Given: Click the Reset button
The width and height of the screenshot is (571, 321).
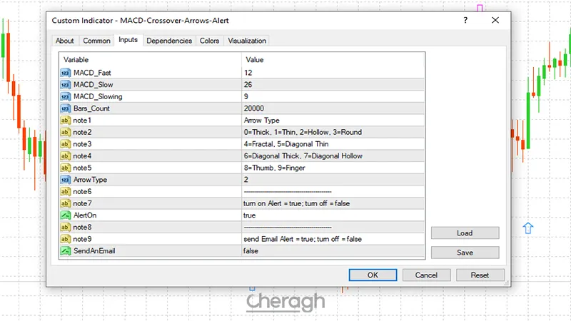Looking at the screenshot, I should pos(480,275).
